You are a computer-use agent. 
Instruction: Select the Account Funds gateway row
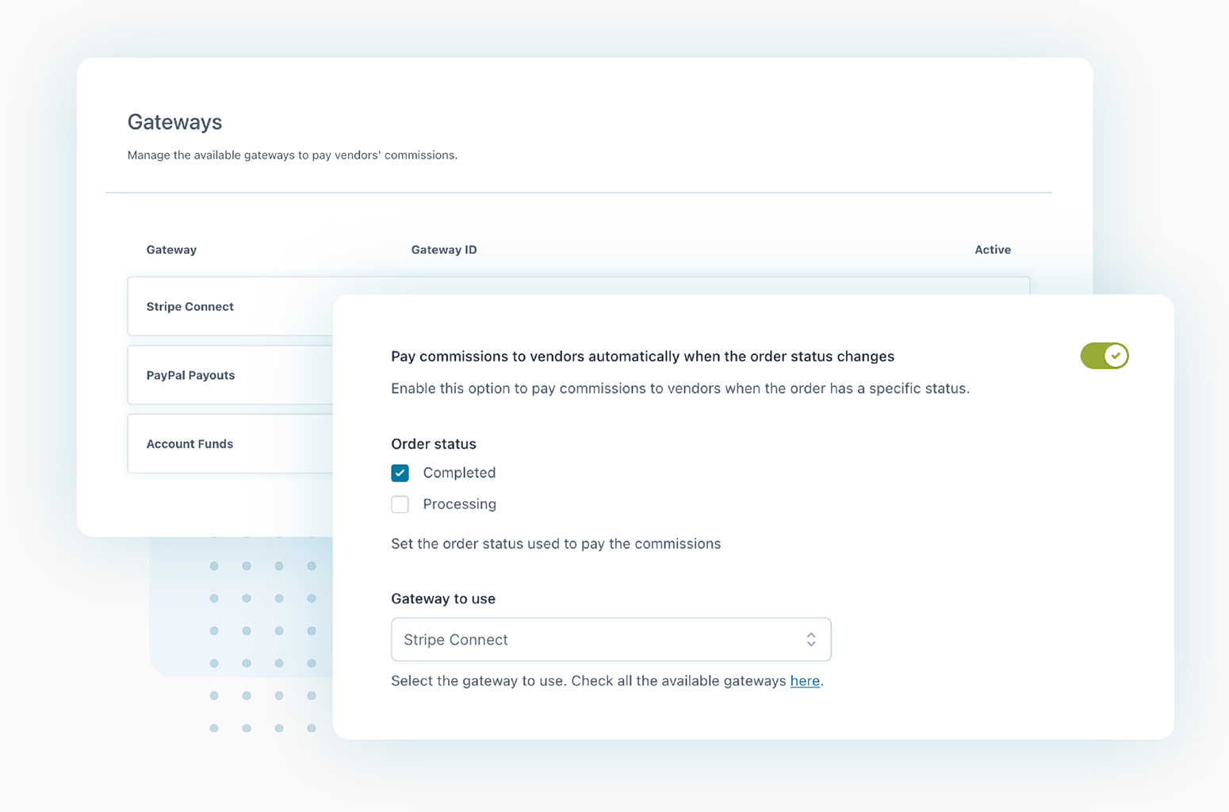tap(190, 443)
